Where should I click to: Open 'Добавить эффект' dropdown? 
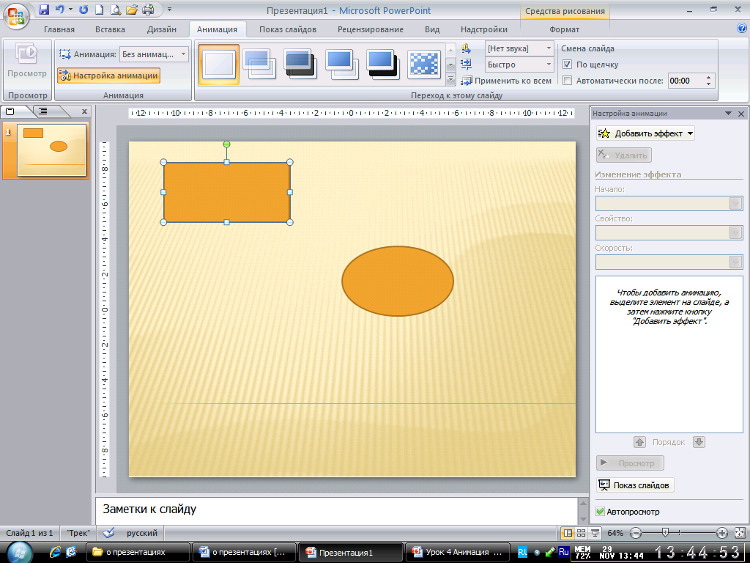point(645,133)
